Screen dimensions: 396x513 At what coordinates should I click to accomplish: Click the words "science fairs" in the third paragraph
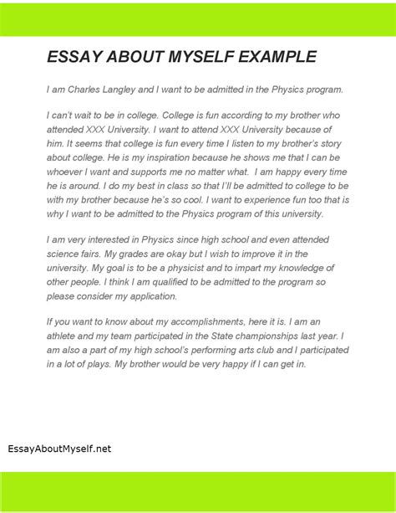(73, 254)
